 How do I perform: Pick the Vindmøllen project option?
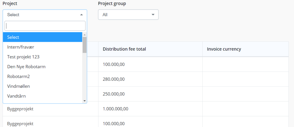42,86
